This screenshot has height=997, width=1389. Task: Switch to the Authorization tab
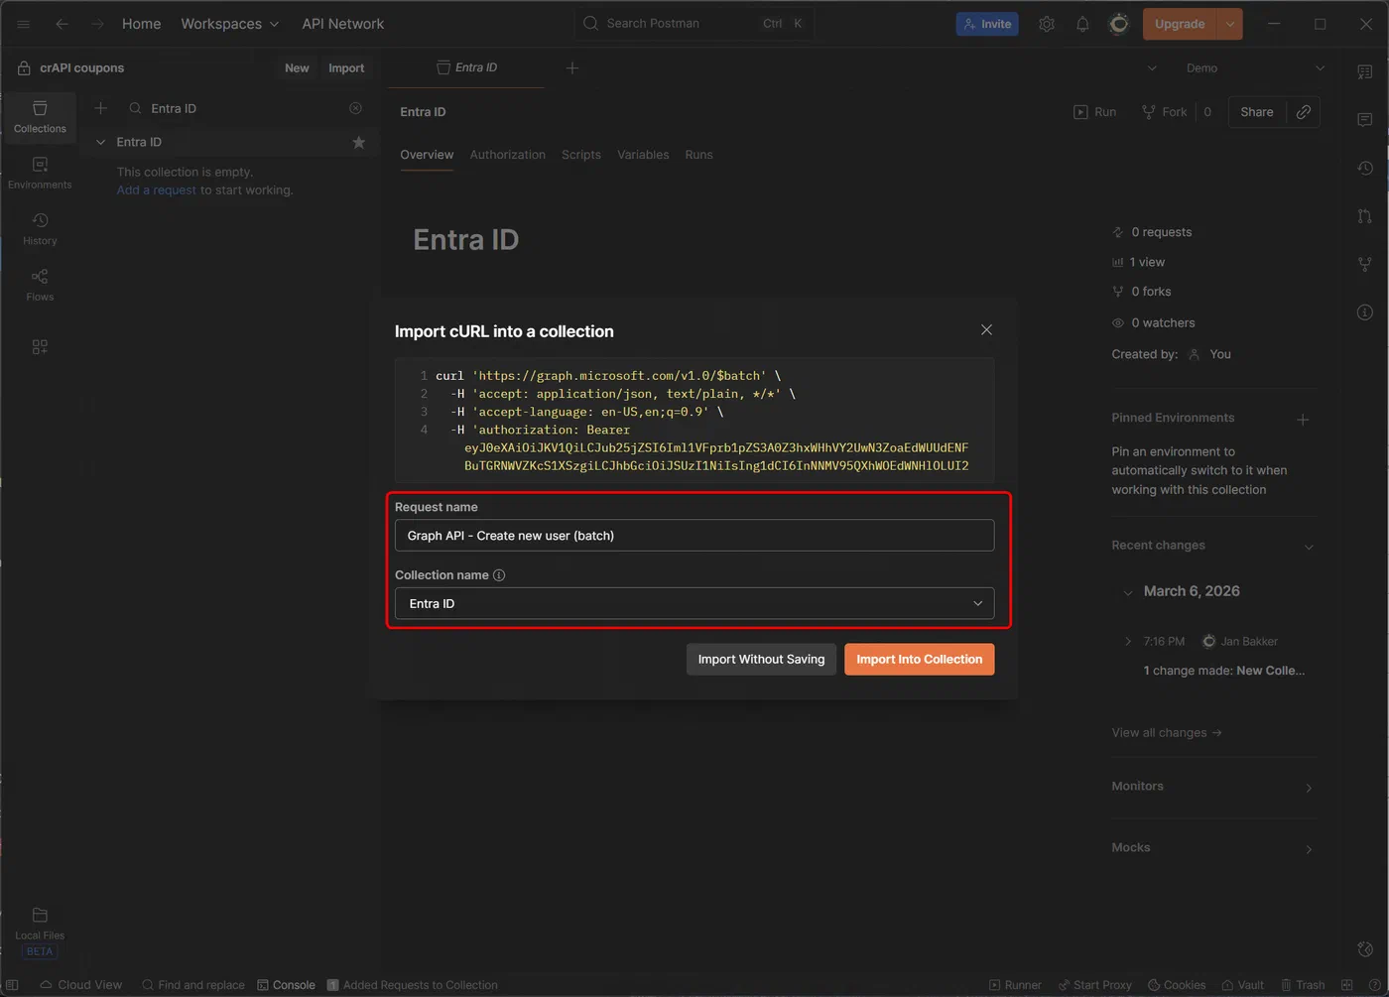tap(507, 155)
